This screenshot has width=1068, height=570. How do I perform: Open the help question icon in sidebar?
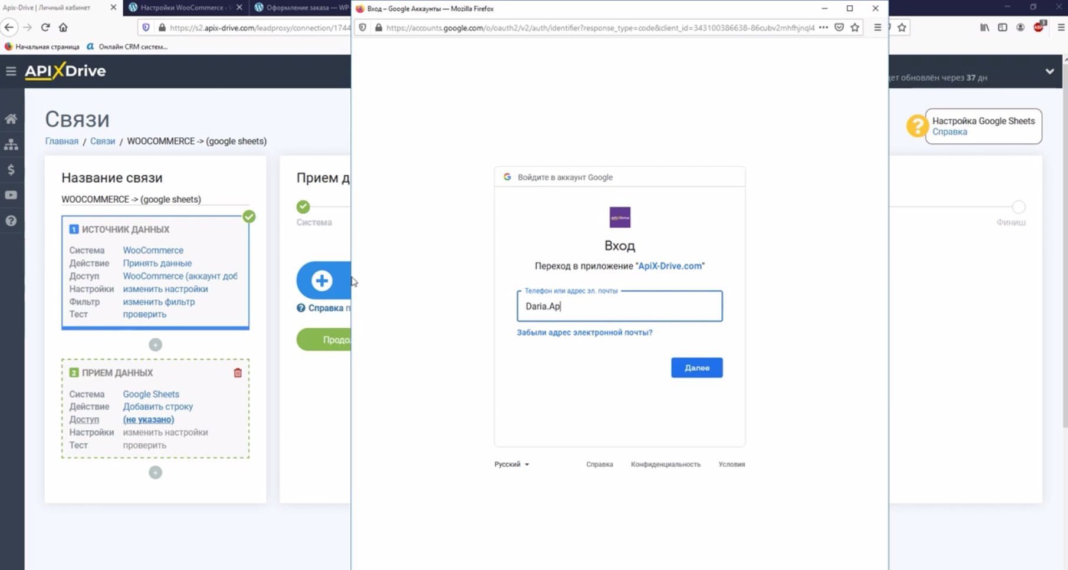pos(11,221)
